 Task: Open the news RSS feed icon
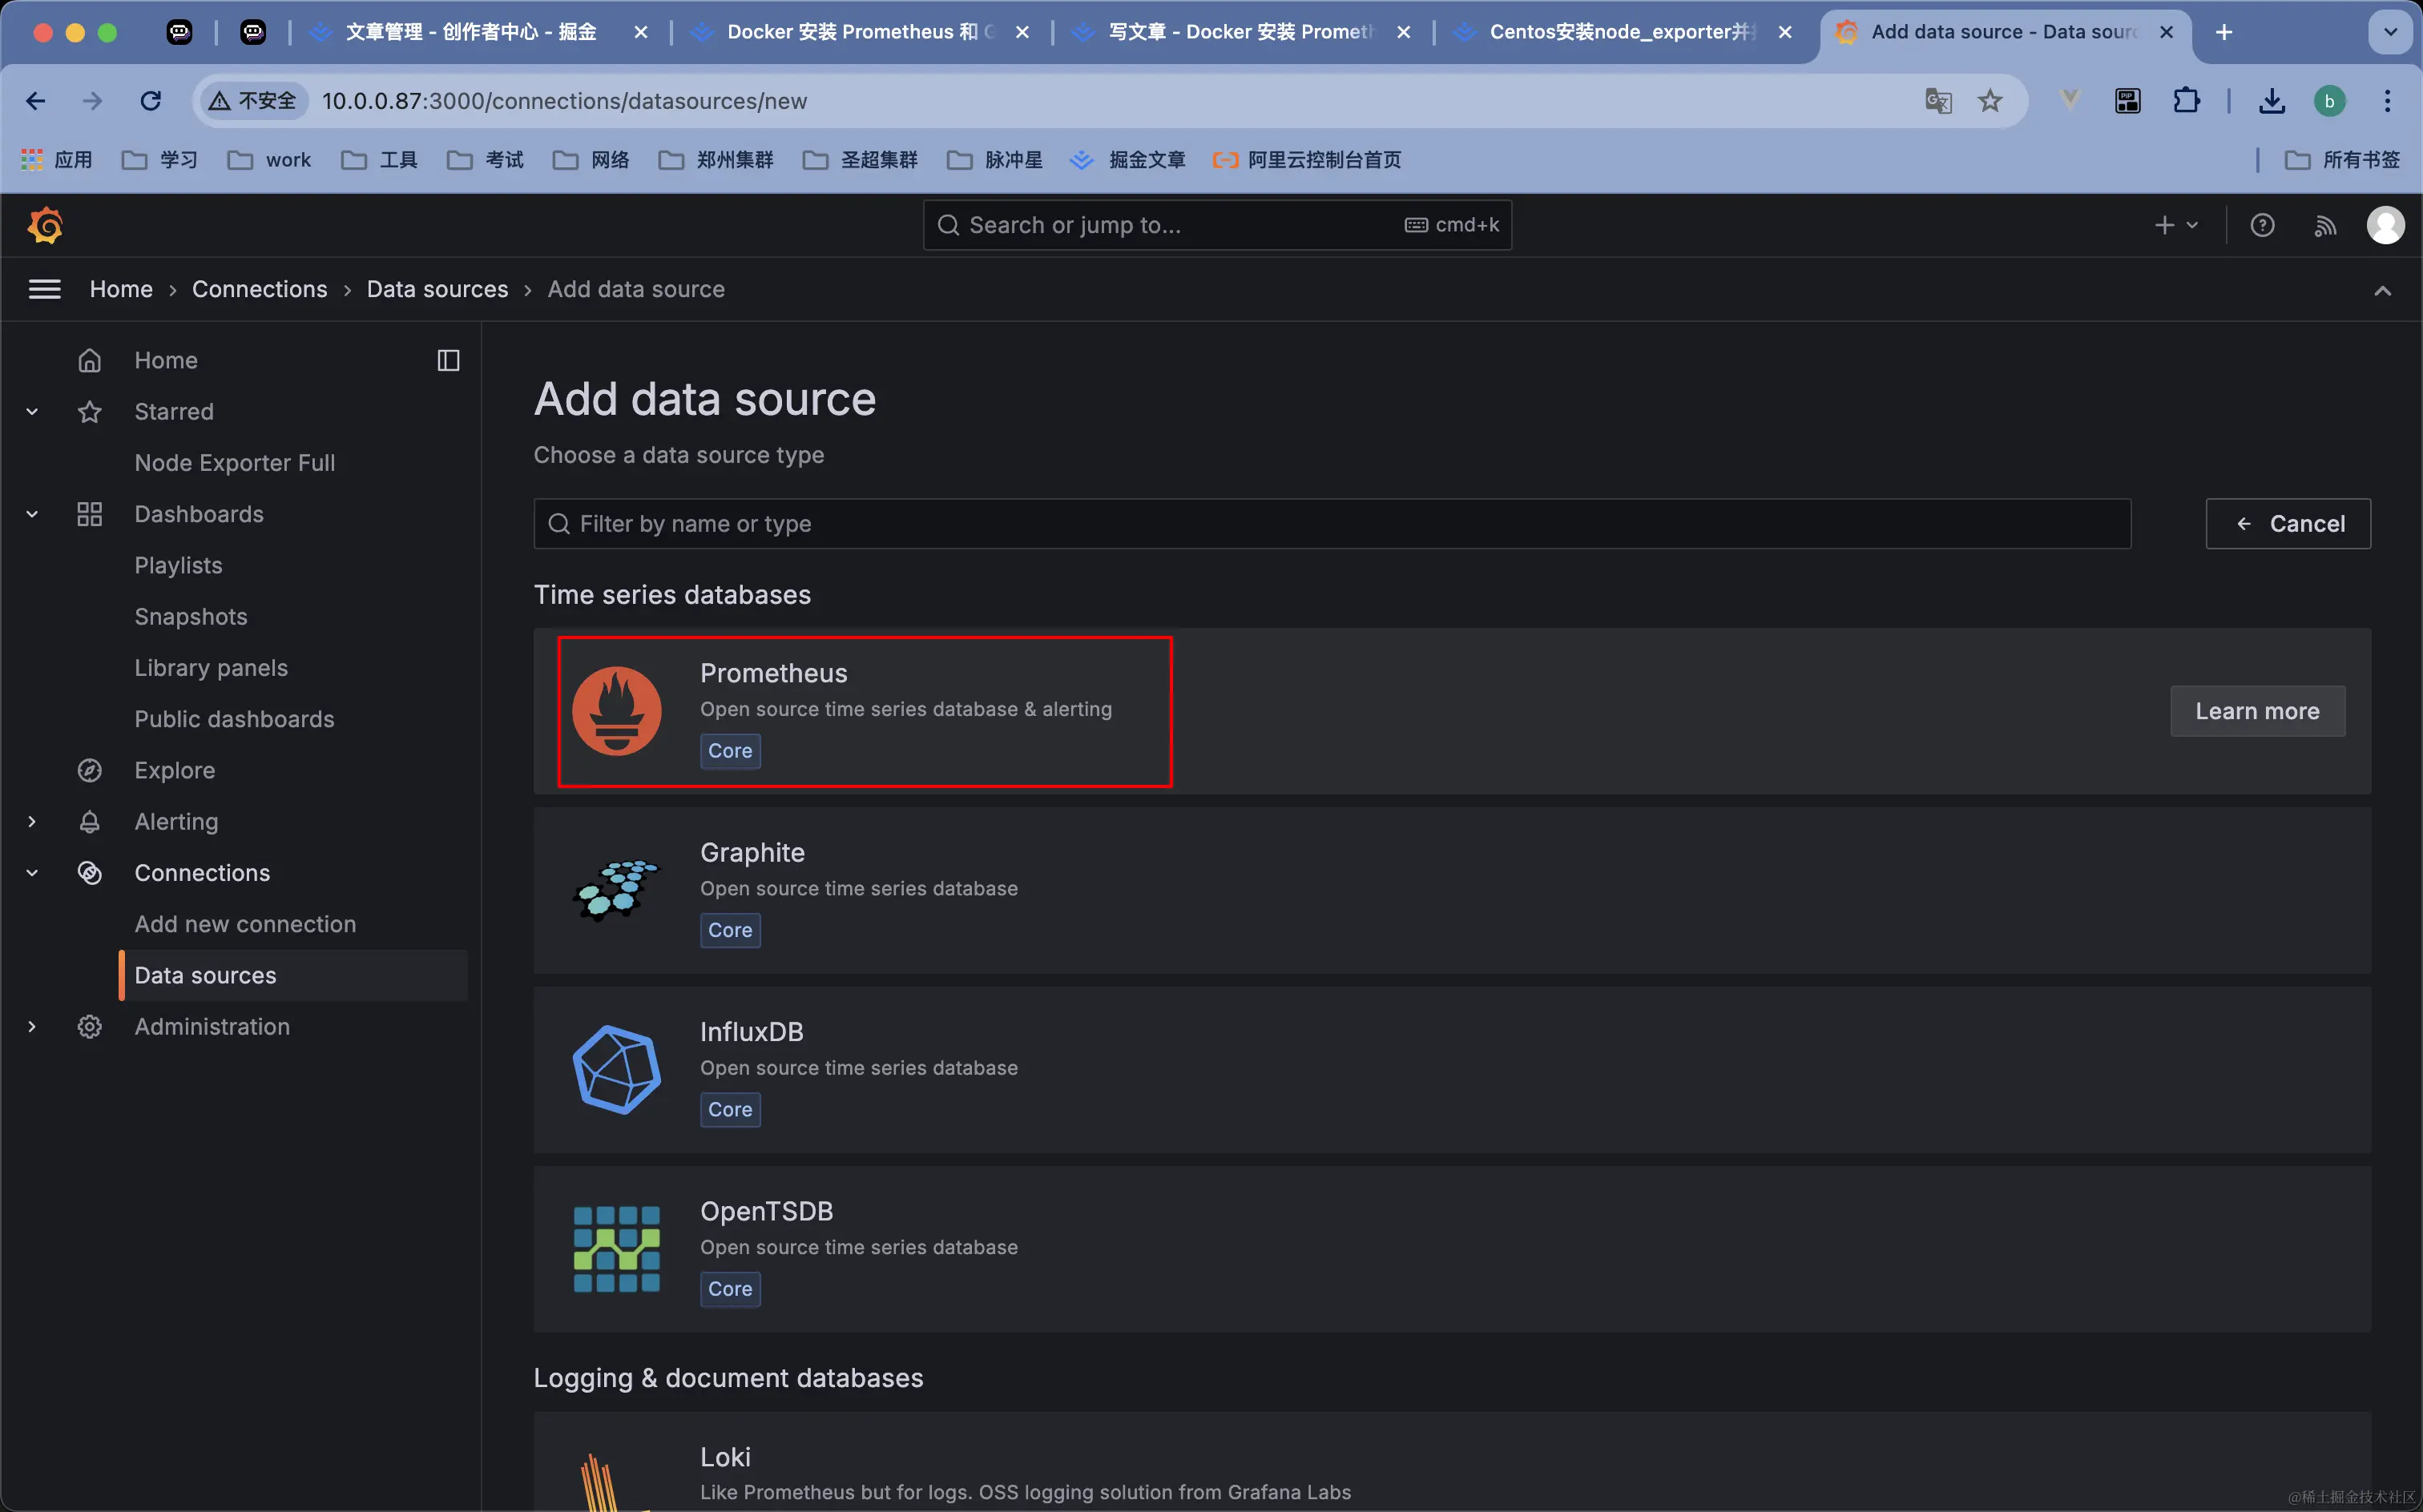click(2325, 226)
